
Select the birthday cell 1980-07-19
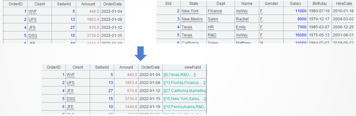[x=319, y=11]
